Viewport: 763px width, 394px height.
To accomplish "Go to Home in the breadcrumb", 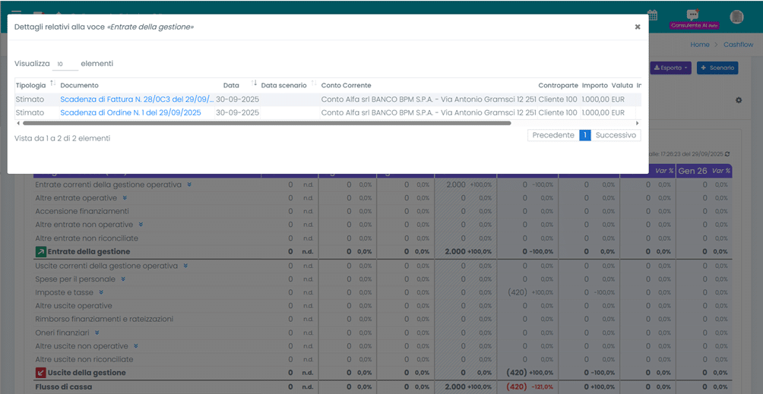I will pyautogui.click(x=699, y=45).
